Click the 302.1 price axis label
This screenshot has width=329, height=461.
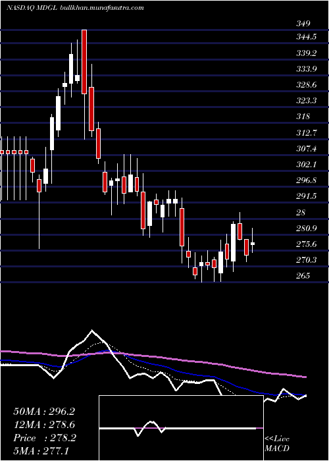coord(307,165)
